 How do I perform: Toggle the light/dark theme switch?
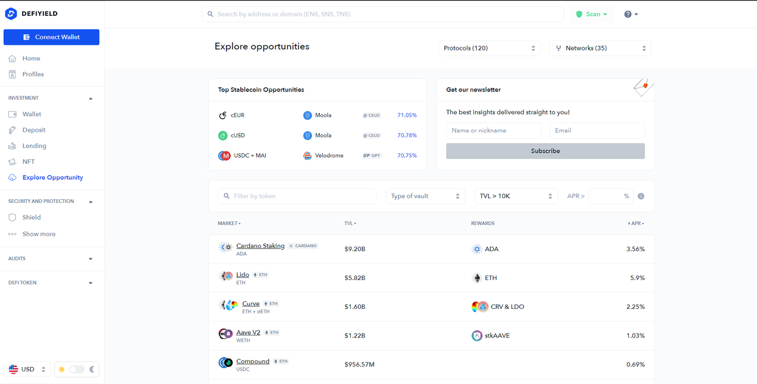pyautogui.click(x=76, y=369)
